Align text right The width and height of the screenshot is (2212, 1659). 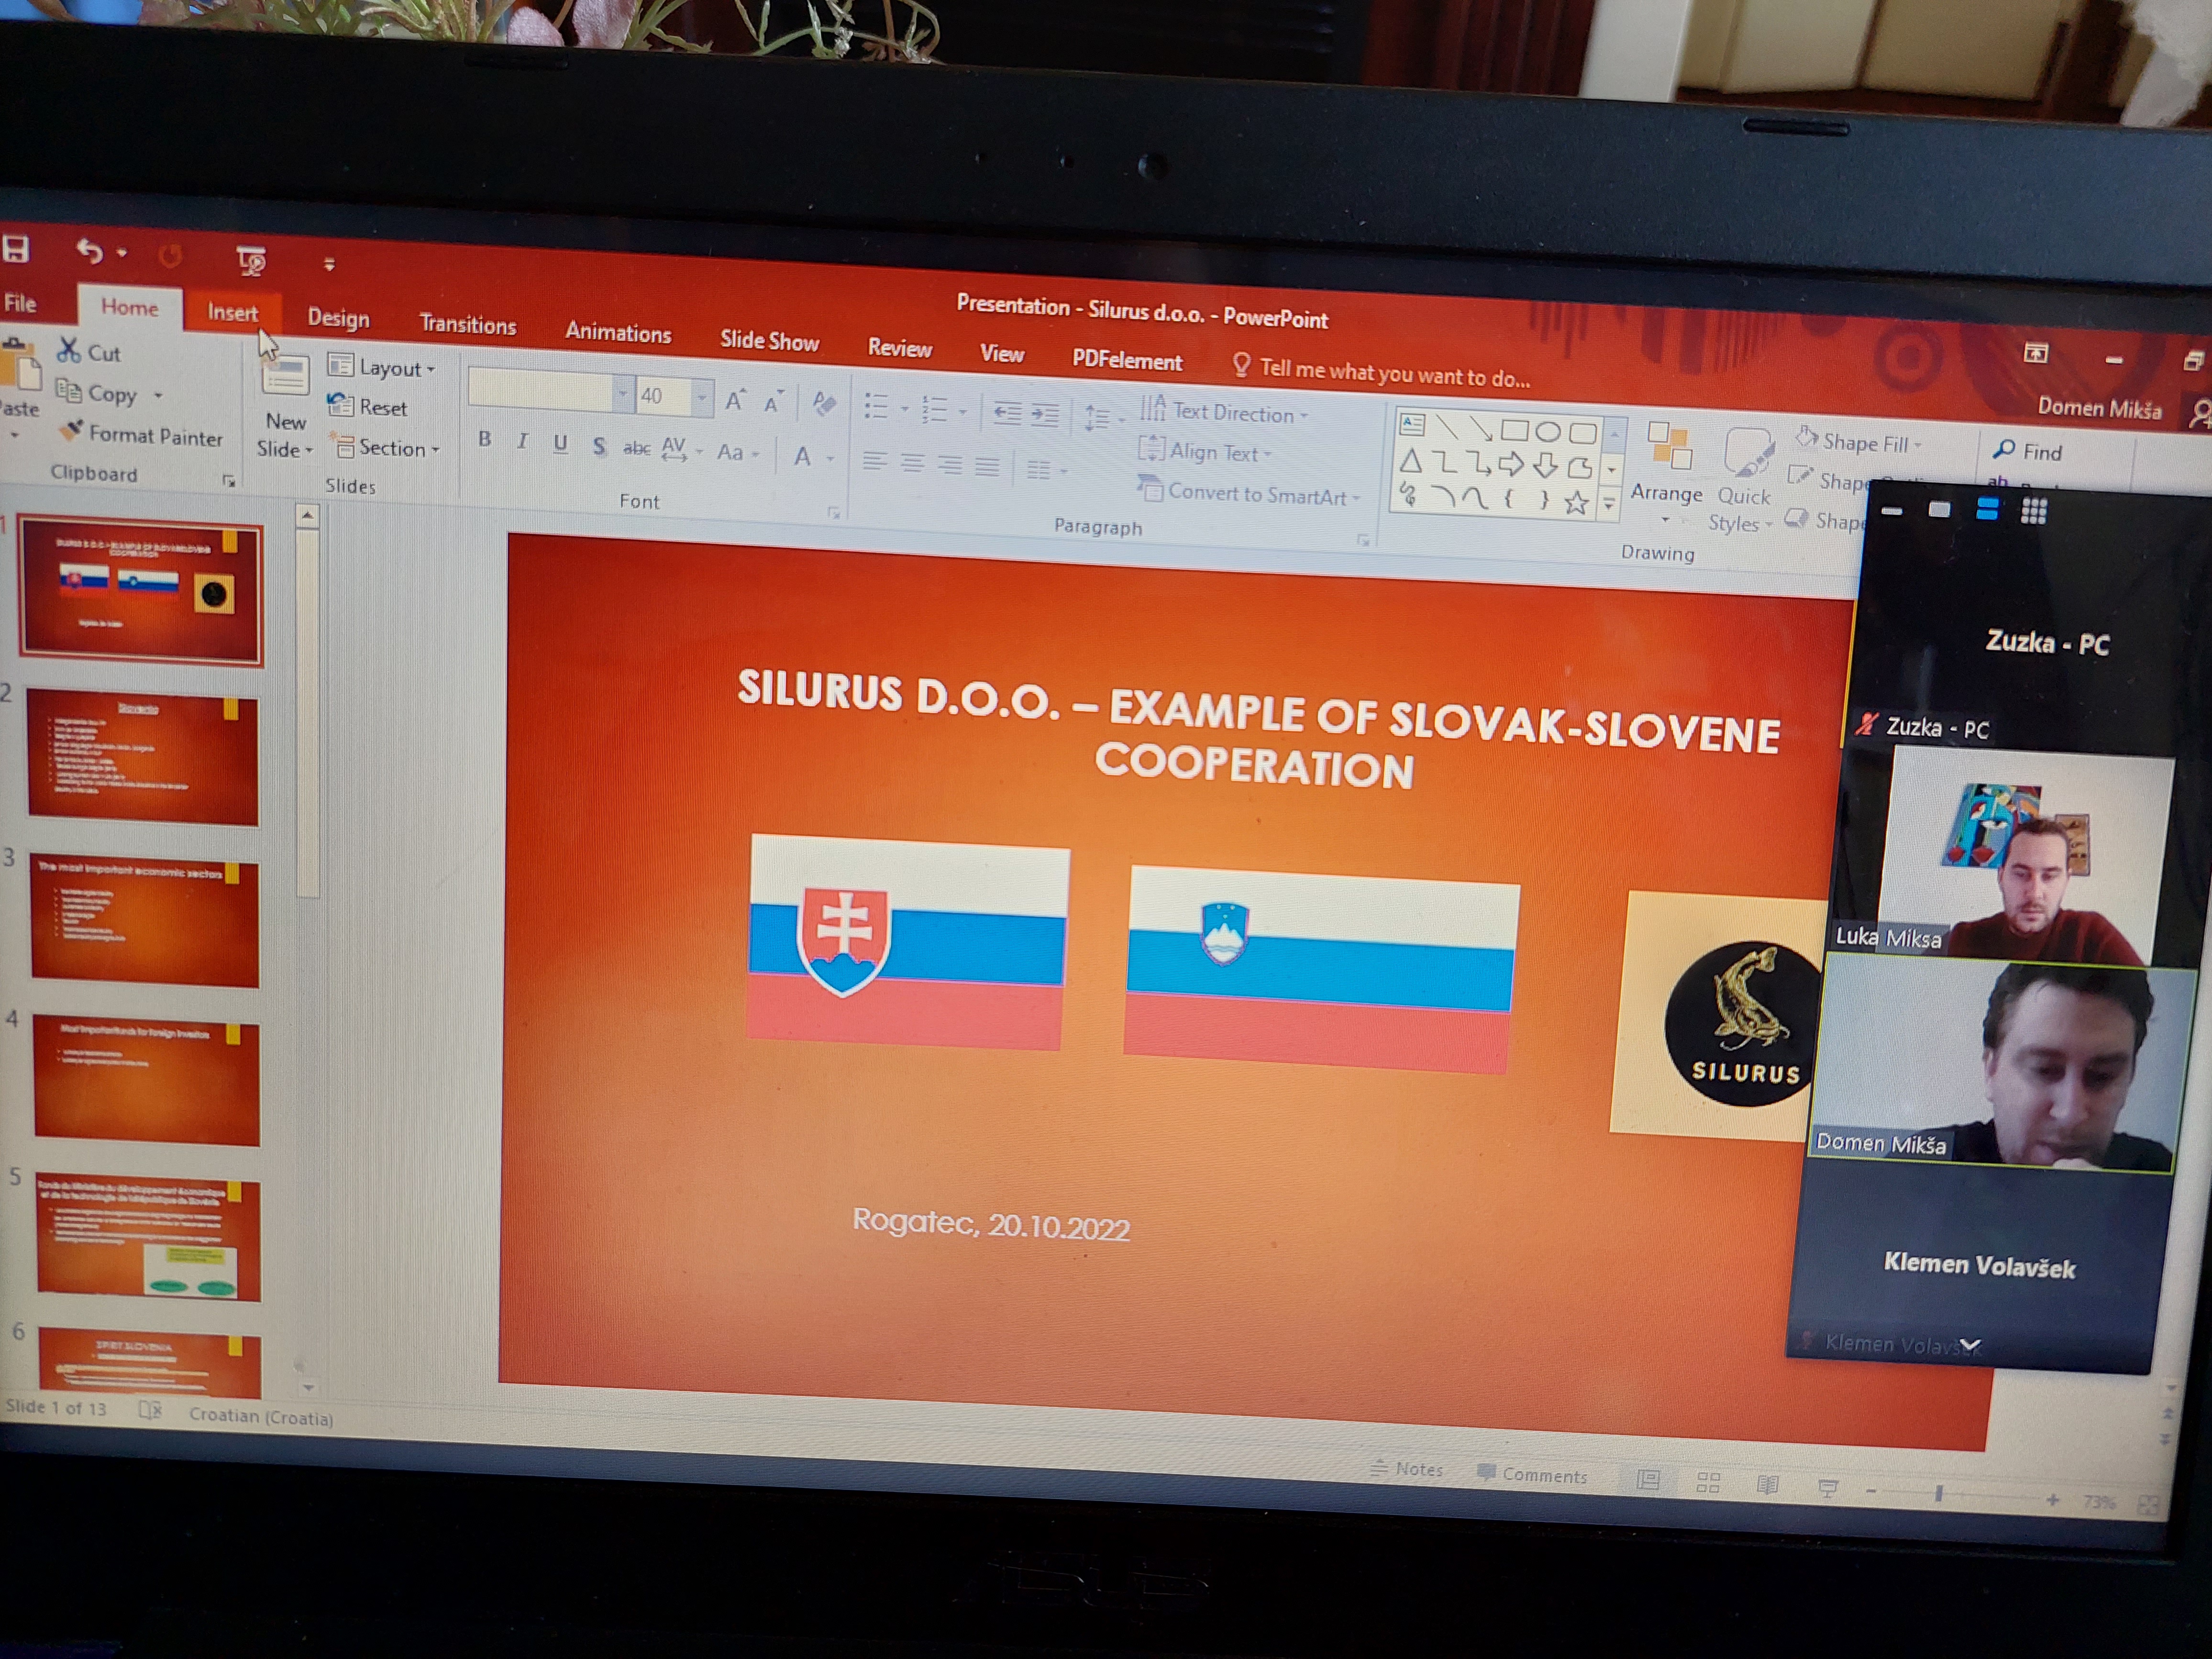coord(950,466)
